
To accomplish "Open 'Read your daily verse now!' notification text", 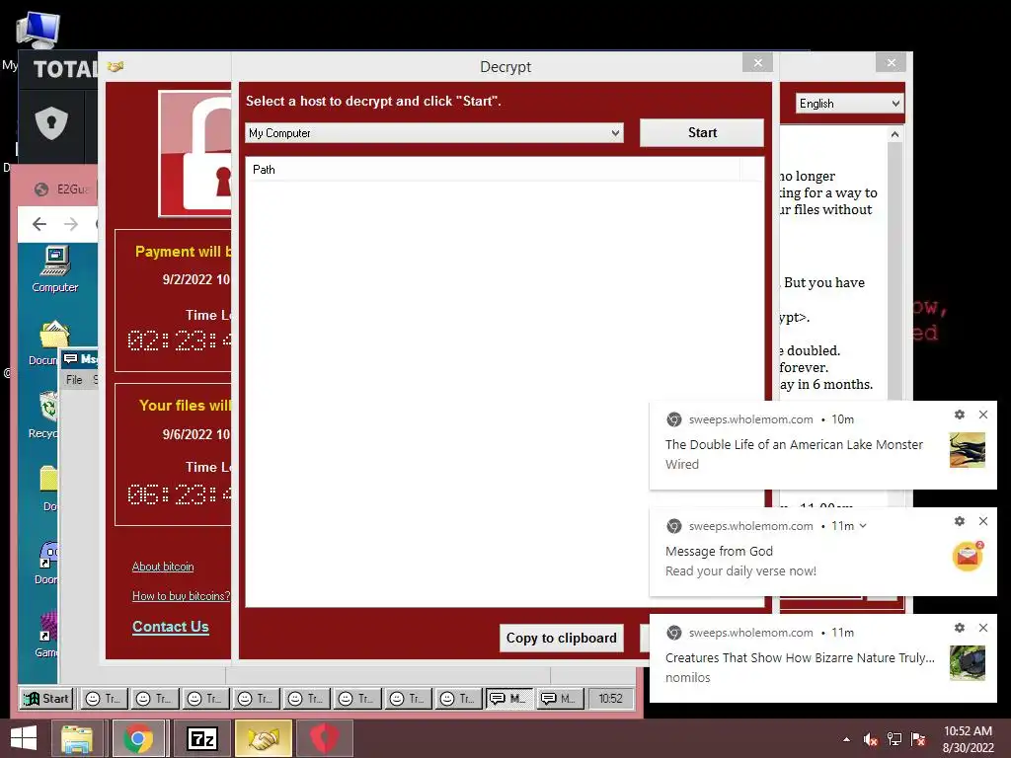I will [x=740, y=570].
